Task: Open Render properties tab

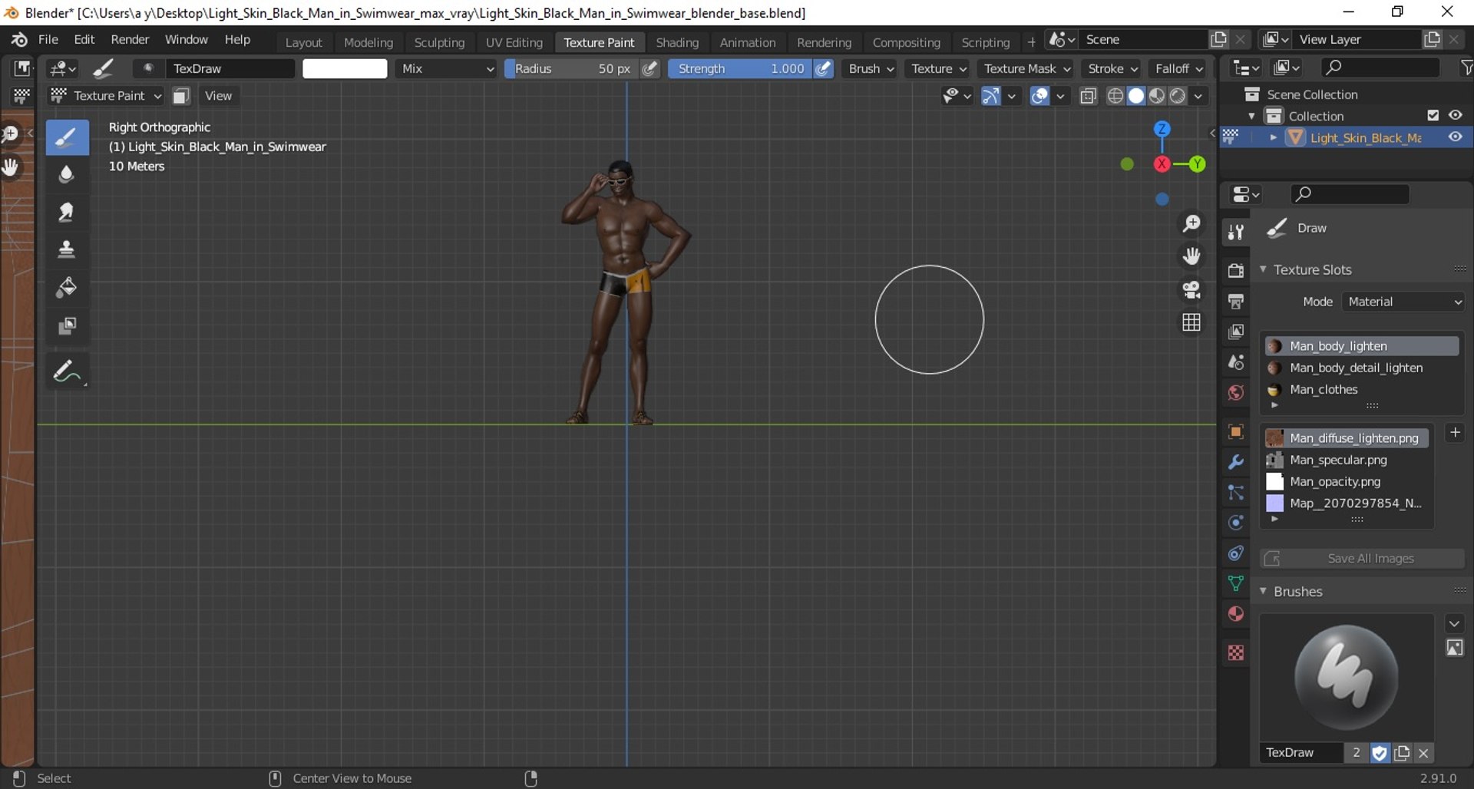Action: tap(1236, 270)
